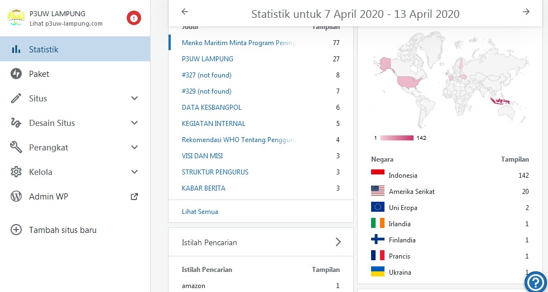
Task: Click the view count 77
Action: [x=336, y=42]
